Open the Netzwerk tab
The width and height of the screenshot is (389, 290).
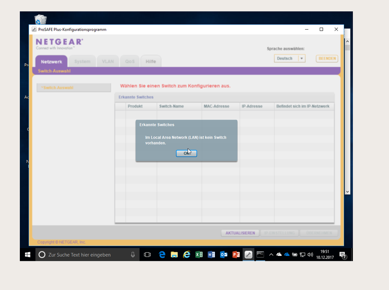pos(51,62)
